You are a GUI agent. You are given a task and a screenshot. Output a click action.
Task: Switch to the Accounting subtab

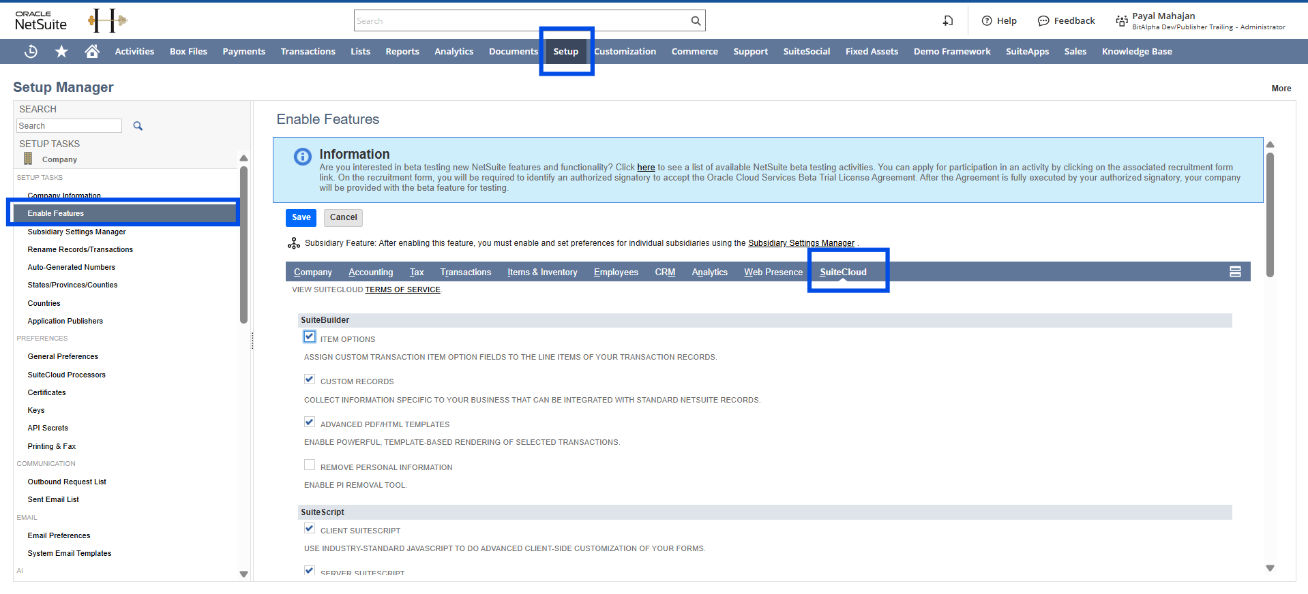[x=371, y=272]
